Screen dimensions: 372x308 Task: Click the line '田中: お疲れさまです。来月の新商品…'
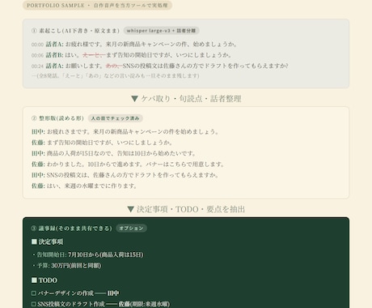pyautogui.click(x=125, y=132)
